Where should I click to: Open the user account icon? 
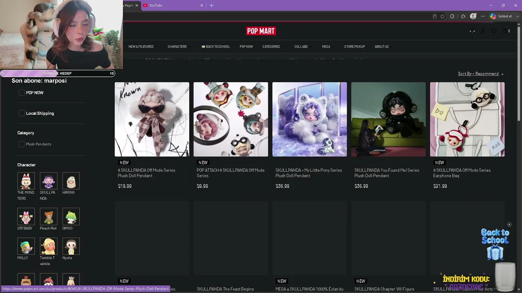point(483,31)
